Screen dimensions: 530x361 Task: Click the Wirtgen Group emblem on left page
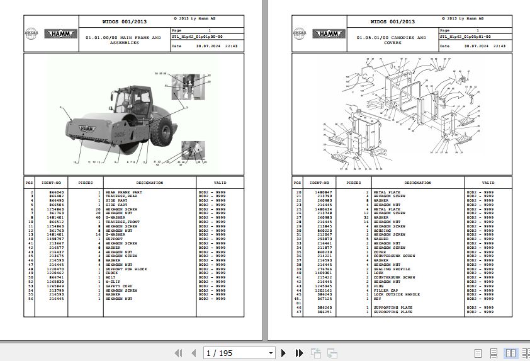[31, 34]
